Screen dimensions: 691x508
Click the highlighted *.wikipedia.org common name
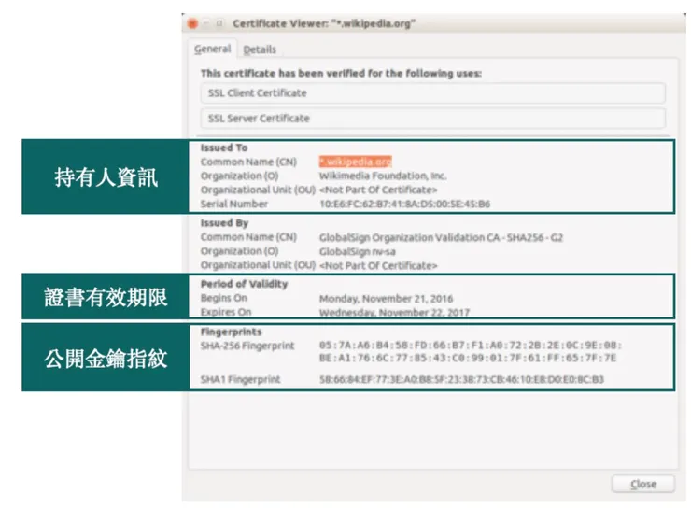tap(355, 162)
